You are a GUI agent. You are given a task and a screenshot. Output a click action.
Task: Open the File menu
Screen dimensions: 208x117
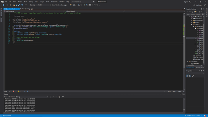pos(6,2)
